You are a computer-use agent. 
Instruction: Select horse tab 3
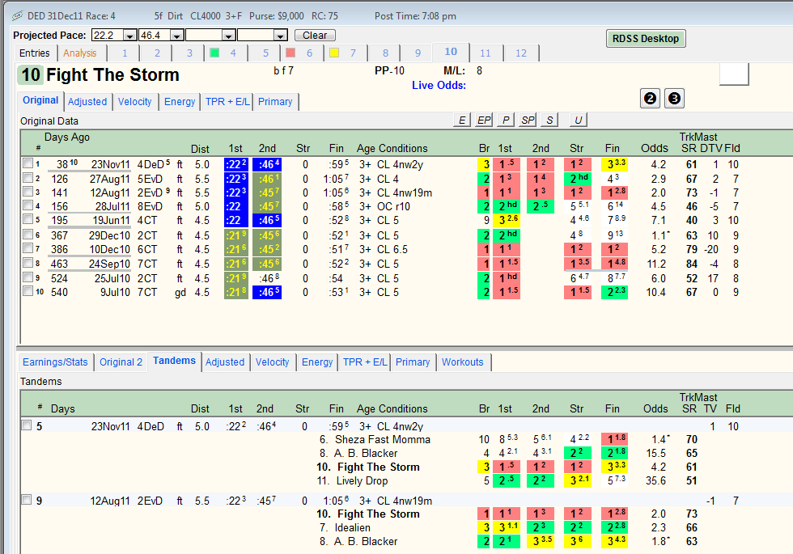coord(189,53)
